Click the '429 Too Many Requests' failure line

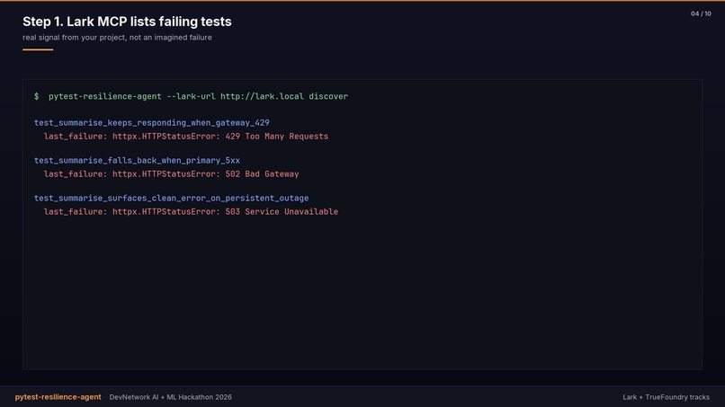point(186,137)
